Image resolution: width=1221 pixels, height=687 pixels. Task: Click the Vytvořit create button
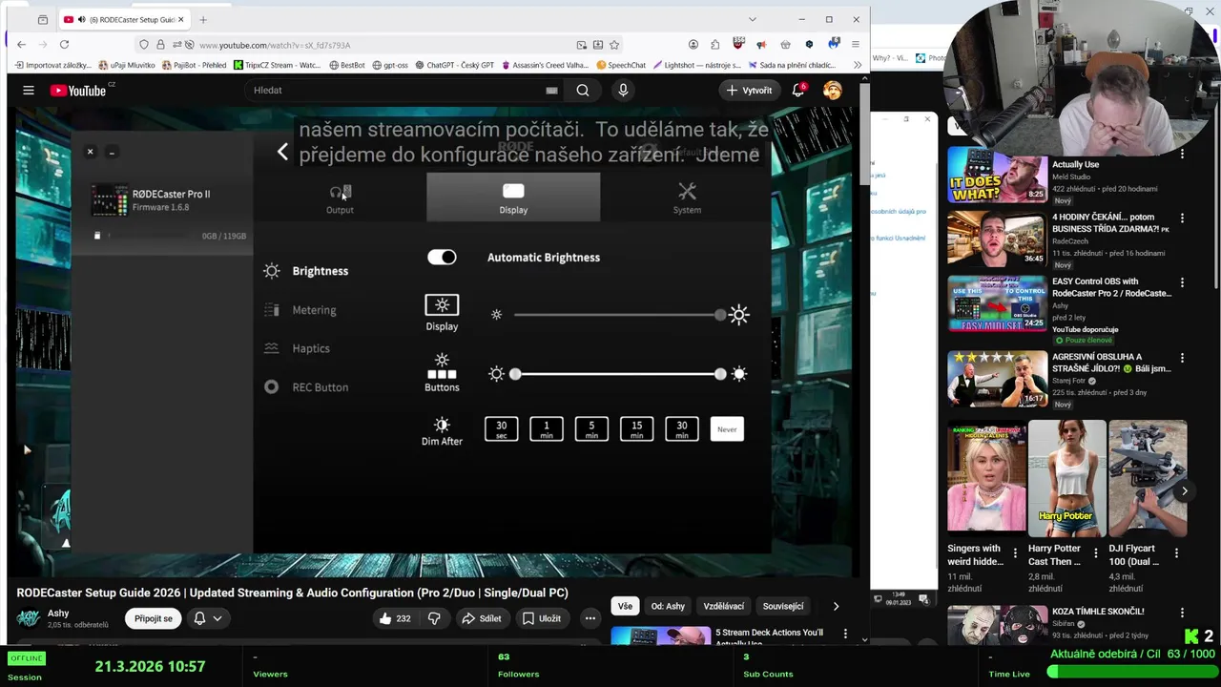tap(749, 90)
